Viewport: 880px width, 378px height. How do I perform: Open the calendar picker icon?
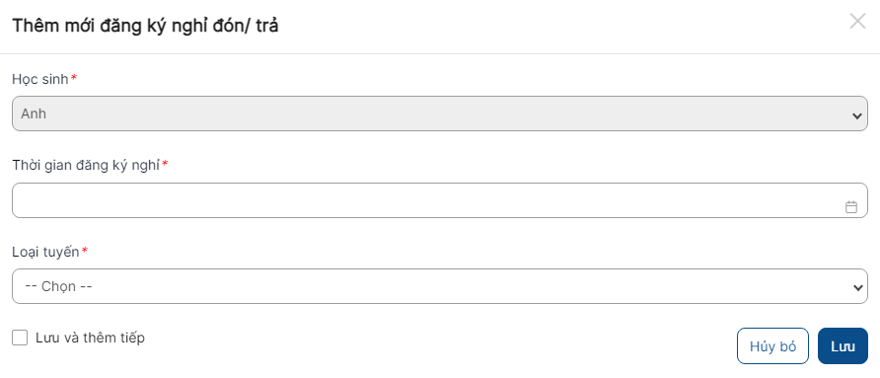coord(850,206)
